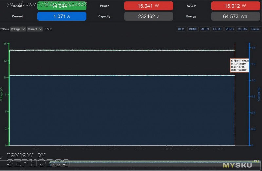Pause the live data capture
Viewport: 262px width, 171px height.
point(255,29)
